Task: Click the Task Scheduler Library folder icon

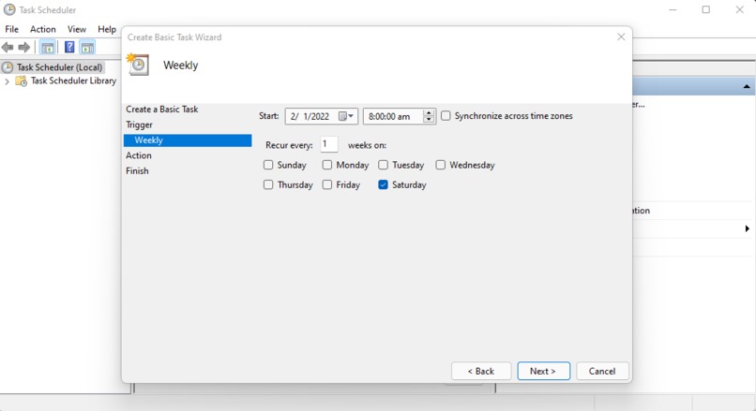Action: tap(22, 81)
